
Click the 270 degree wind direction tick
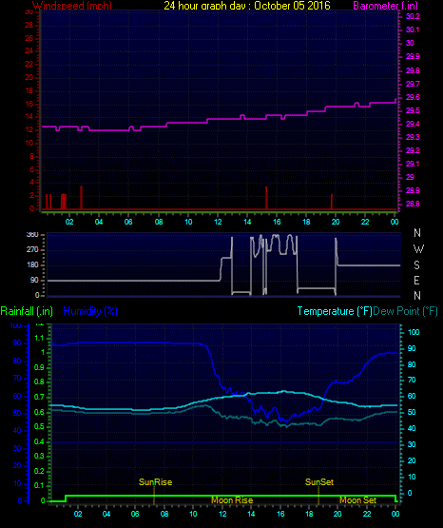point(32,249)
